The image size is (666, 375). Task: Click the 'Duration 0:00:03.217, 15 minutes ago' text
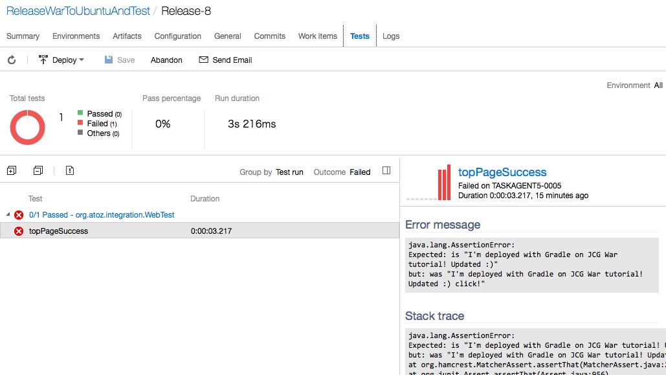coord(523,196)
